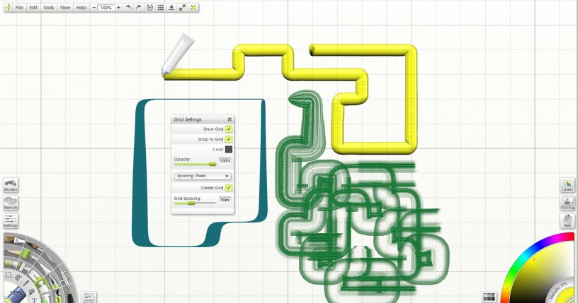Select the rectangular selection tool
The image size is (578, 303).
click(x=8, y=275)
